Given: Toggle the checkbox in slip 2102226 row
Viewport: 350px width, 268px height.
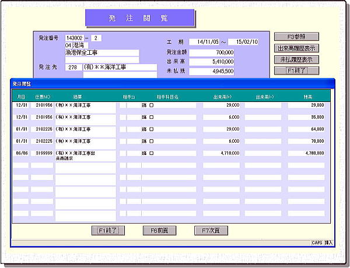Looking at the screenshot, I should [152, 129].
